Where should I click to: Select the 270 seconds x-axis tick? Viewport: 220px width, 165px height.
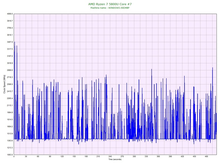[122, 156]
